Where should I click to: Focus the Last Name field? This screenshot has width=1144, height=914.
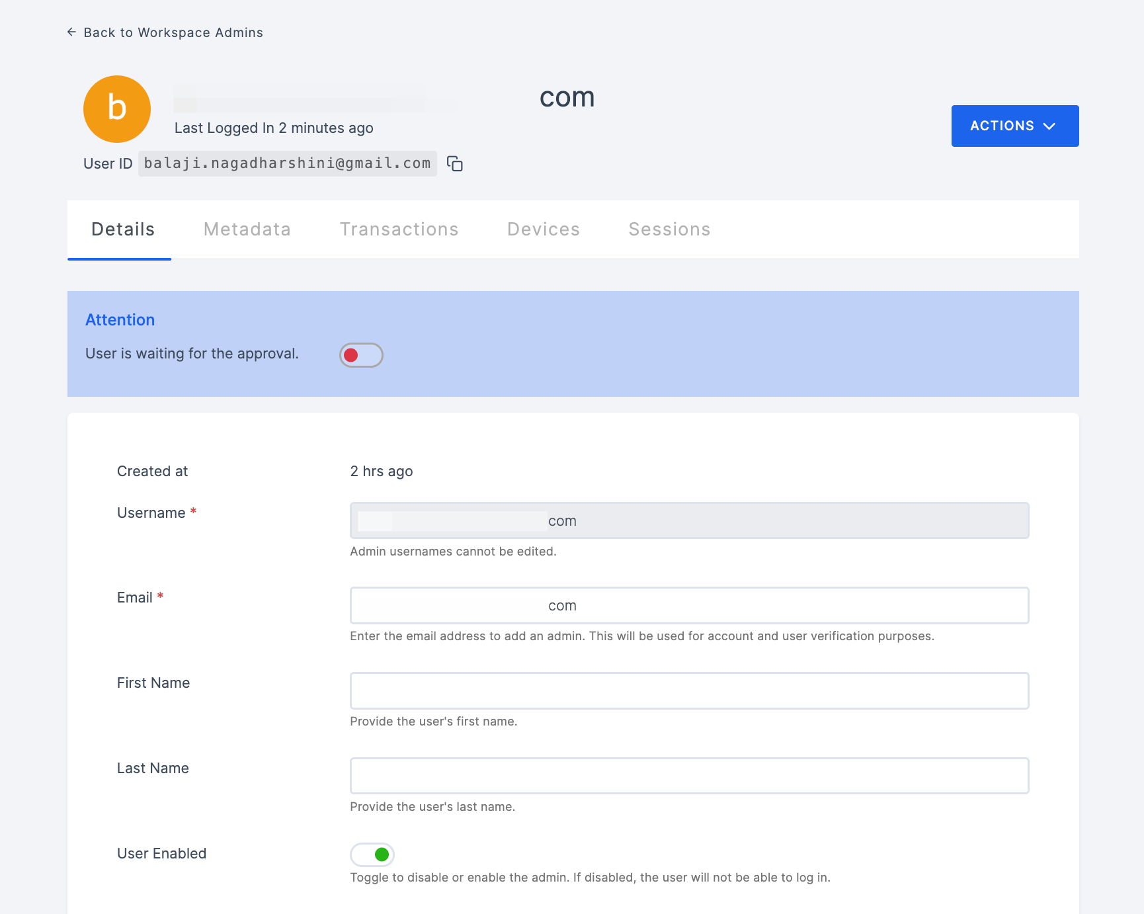tap(689, 776)
